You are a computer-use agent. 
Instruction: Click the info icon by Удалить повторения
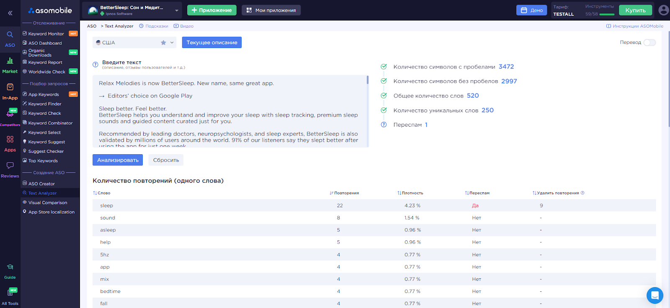click(x=582, y=193)
